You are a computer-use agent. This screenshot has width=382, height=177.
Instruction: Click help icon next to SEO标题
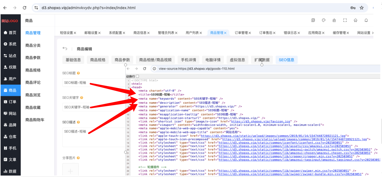[78, 73]
